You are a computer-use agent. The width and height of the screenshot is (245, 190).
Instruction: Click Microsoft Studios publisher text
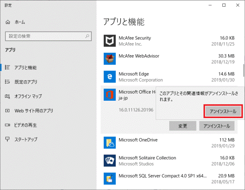(136, 164)
